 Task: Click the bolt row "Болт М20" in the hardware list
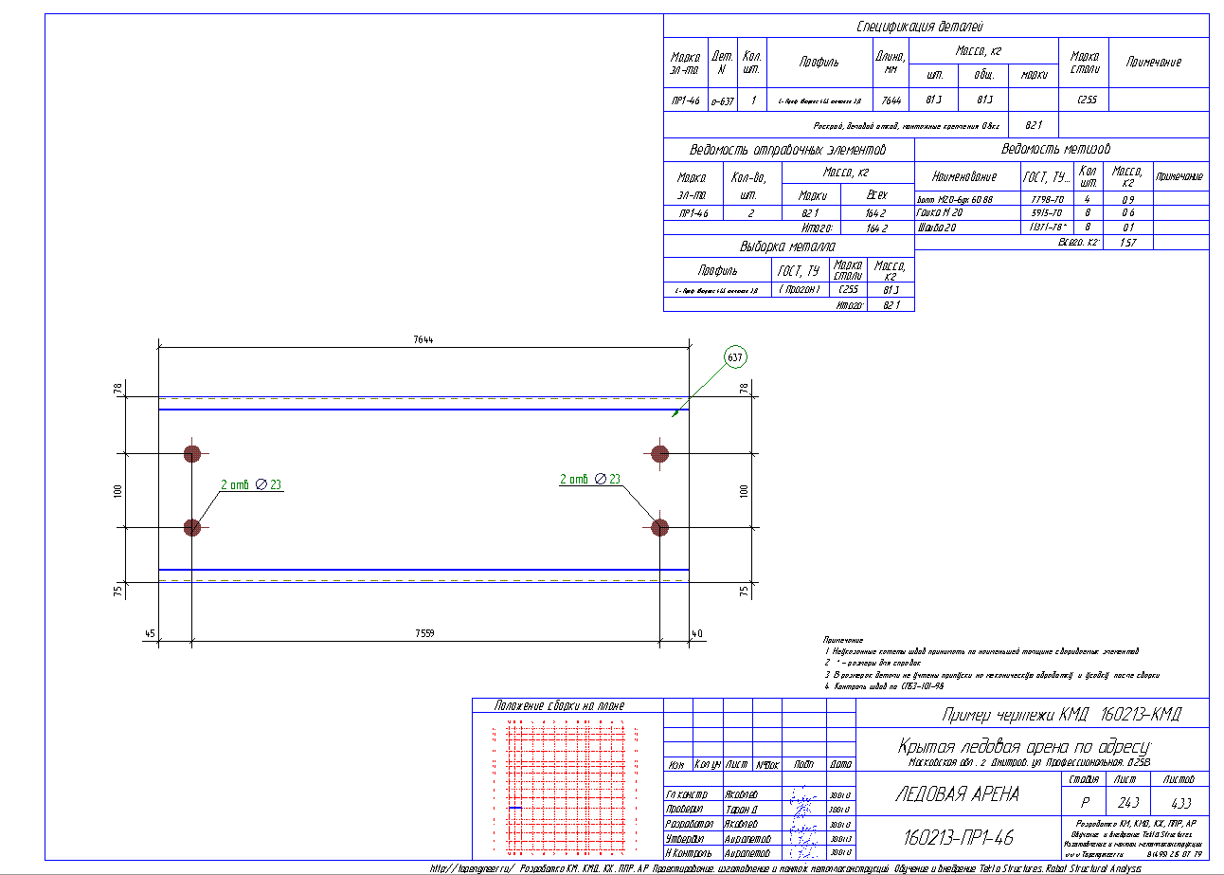(954, 199)
